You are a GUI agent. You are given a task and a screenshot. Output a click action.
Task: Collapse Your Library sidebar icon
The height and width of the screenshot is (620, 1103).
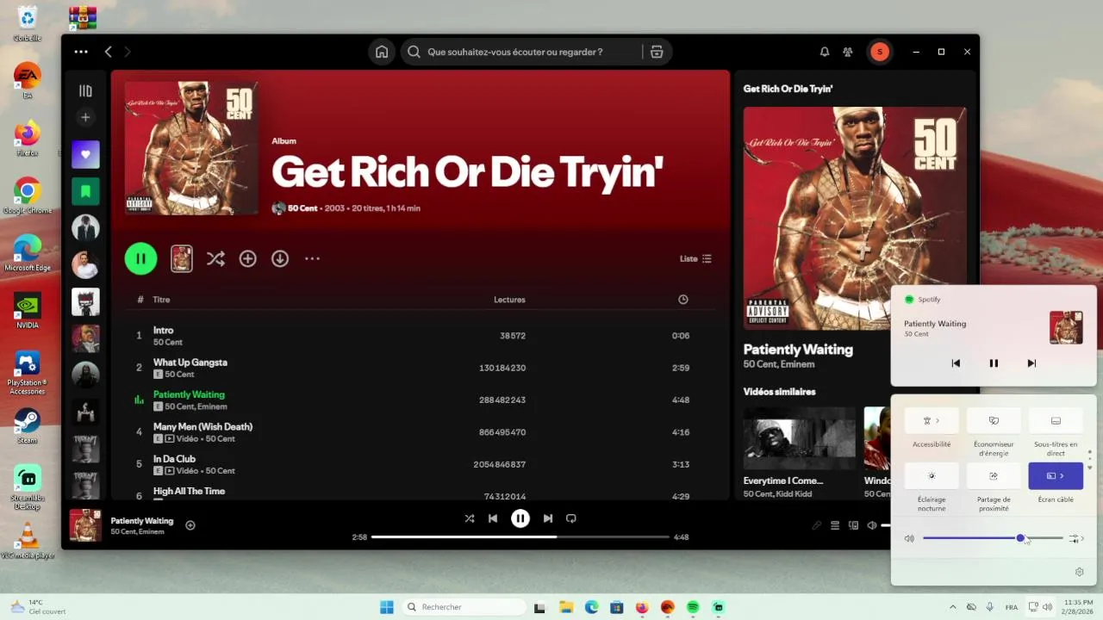pyautogui.click(x=85, y=90)
